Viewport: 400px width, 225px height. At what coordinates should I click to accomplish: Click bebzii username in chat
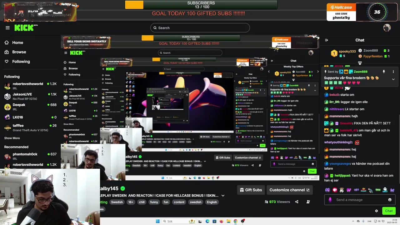[334, 95]
